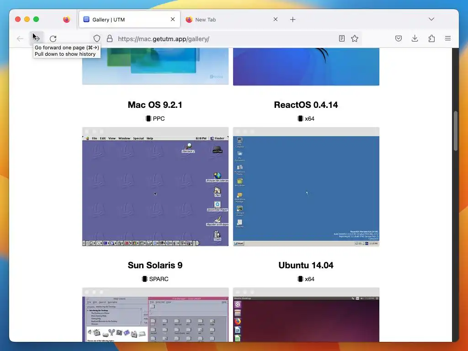Click the glass cubes screenshot above Mac OS
Image resolution: width=468 pixels, height=351 pixels.
coord(155,66)
